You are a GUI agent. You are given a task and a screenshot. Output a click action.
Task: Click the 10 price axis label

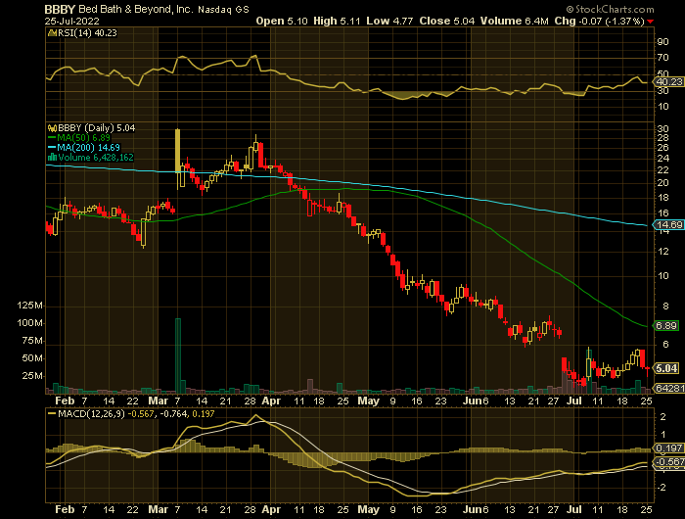(x=662, y=276)
